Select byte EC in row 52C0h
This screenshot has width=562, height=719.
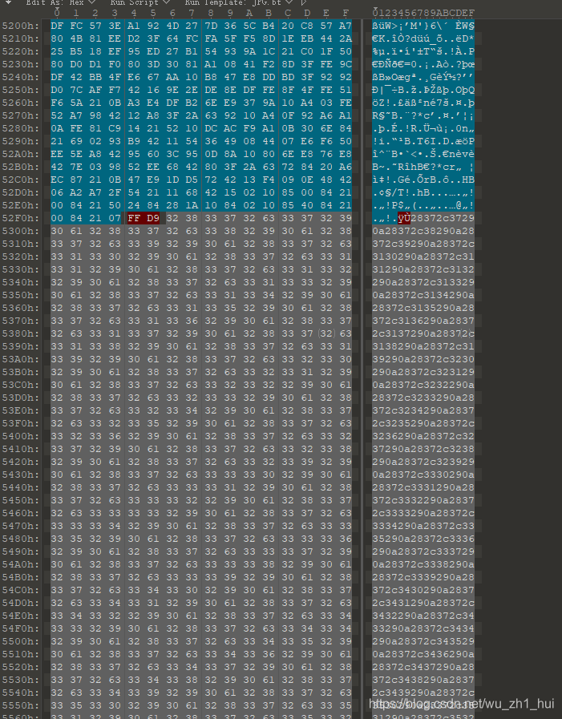pos(57,180)
